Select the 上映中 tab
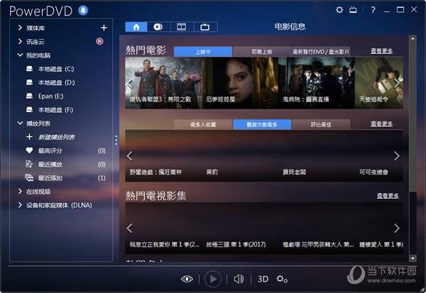The image size is (426, 293). tap(203, 52)
